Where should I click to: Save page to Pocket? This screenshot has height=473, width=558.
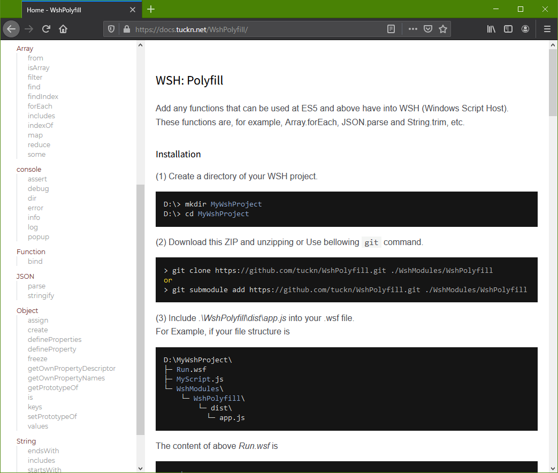[427, 29]
